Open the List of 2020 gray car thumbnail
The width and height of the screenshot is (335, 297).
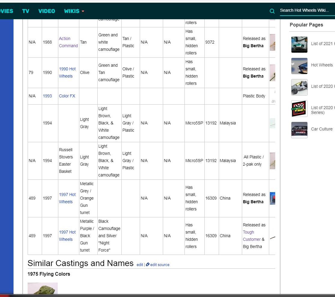click(299, 87)
